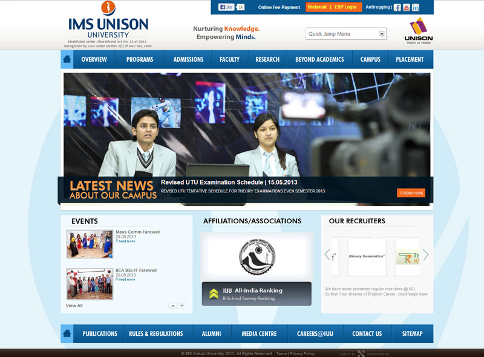Show previous recruiter with left arrow
This screenshot has width=484, height=357.
327,255
